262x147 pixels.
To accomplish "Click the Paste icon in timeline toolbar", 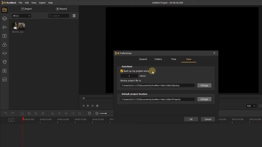I will coord(36,114).
